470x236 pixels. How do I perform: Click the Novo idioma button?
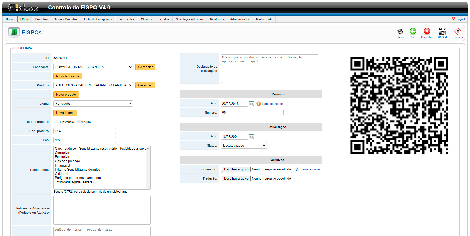point(65,113)
